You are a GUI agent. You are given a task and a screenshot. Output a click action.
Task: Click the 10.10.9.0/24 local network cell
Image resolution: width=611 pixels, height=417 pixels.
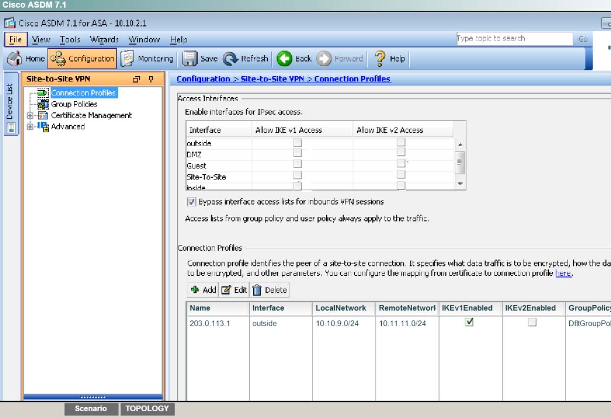344,324
